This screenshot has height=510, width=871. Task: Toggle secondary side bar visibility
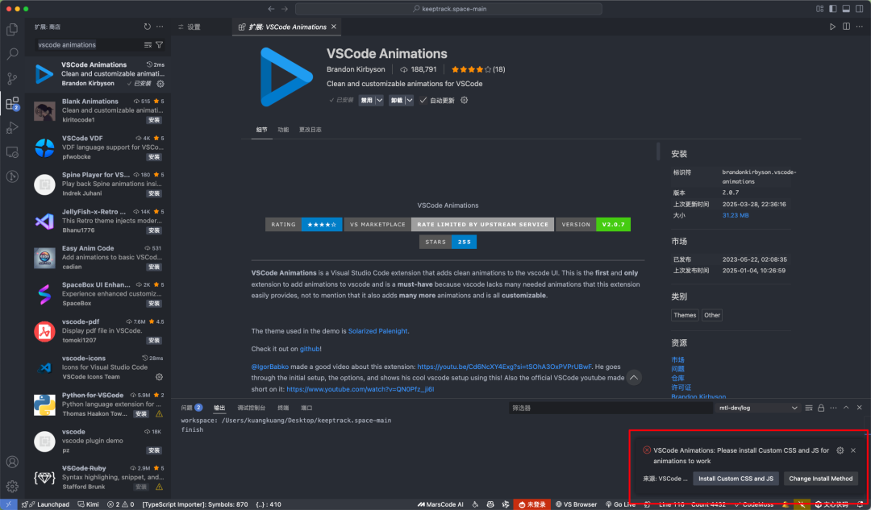[860, 9]
